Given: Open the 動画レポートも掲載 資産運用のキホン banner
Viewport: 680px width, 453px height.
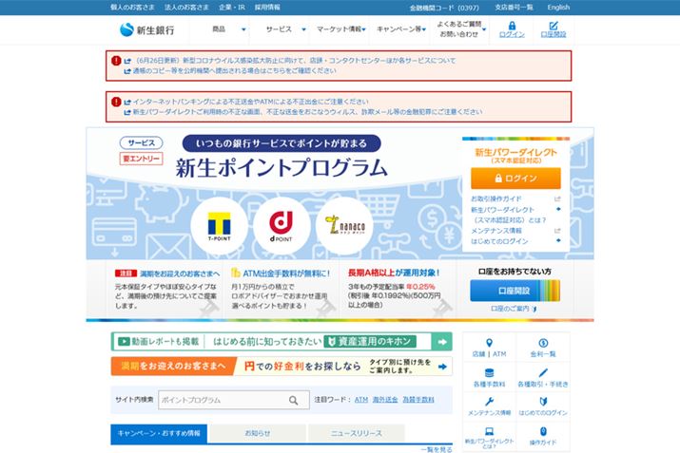Looking at the screenshot, I should 282,342.
